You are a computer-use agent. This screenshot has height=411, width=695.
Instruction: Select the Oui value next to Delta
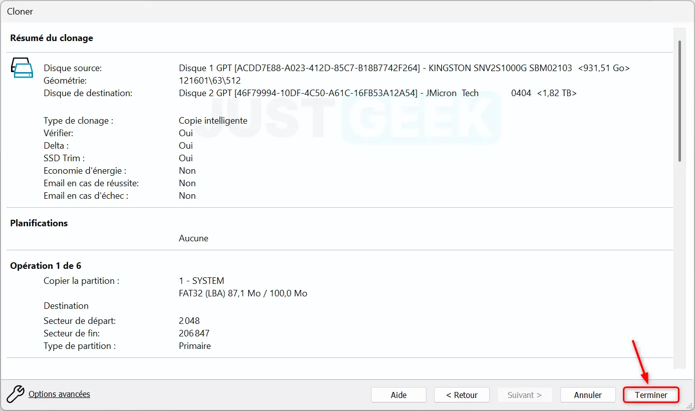[186, 146]
